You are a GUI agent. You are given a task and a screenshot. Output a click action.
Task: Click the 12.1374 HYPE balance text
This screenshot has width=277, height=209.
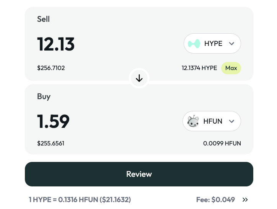tap(199, 68)
